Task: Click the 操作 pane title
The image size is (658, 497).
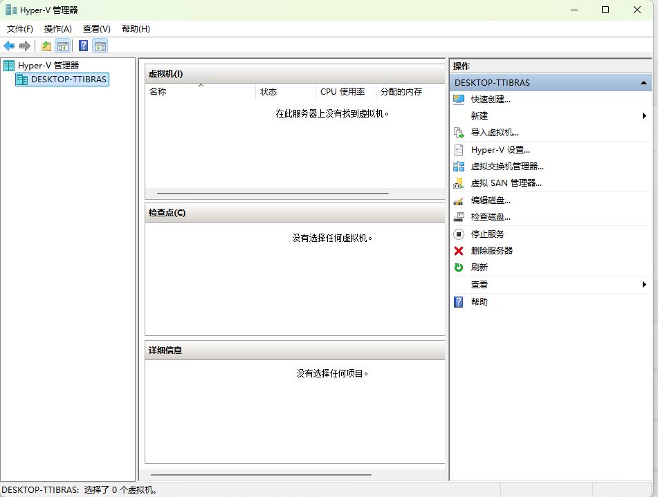Action: point(461,66)
